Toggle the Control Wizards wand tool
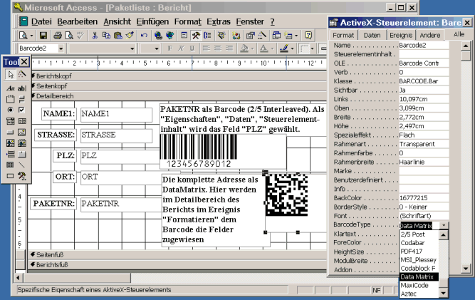The height and width of the screenshot is (300, 475). pyautogui.click(x=22, y=74)
